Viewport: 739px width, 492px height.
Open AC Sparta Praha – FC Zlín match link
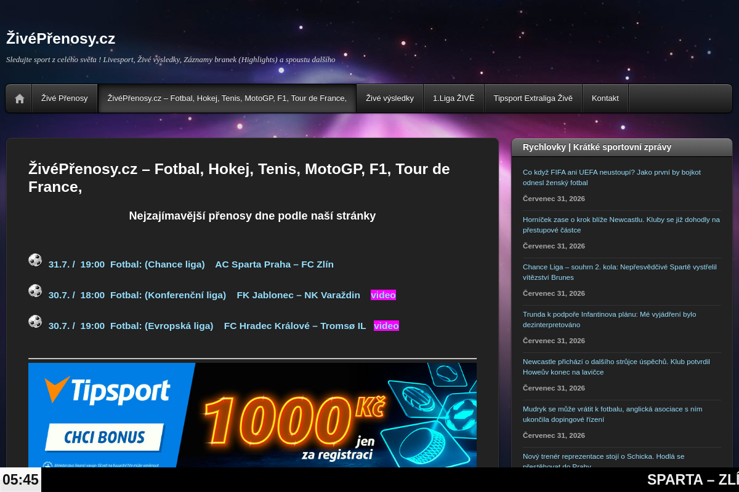coord(274,264)
